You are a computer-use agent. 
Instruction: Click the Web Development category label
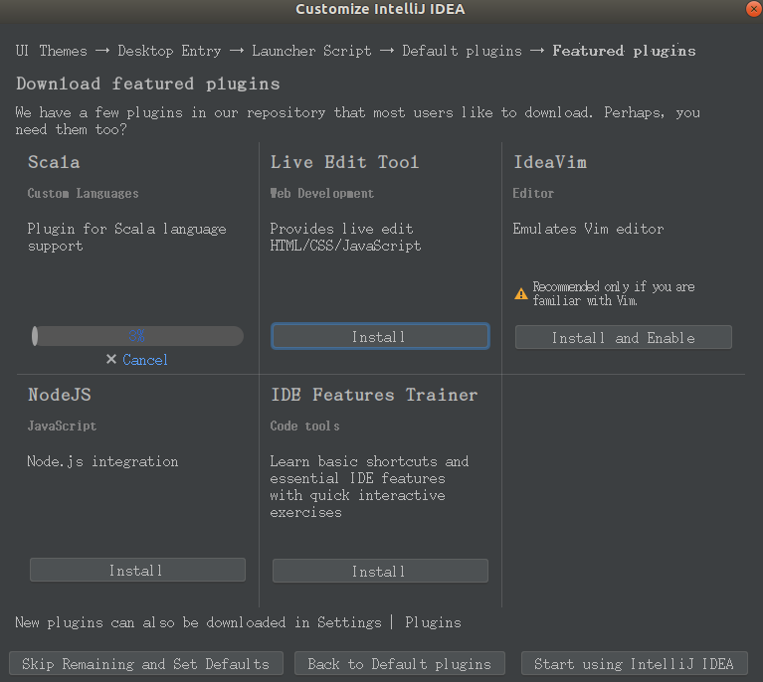point(322,193)
